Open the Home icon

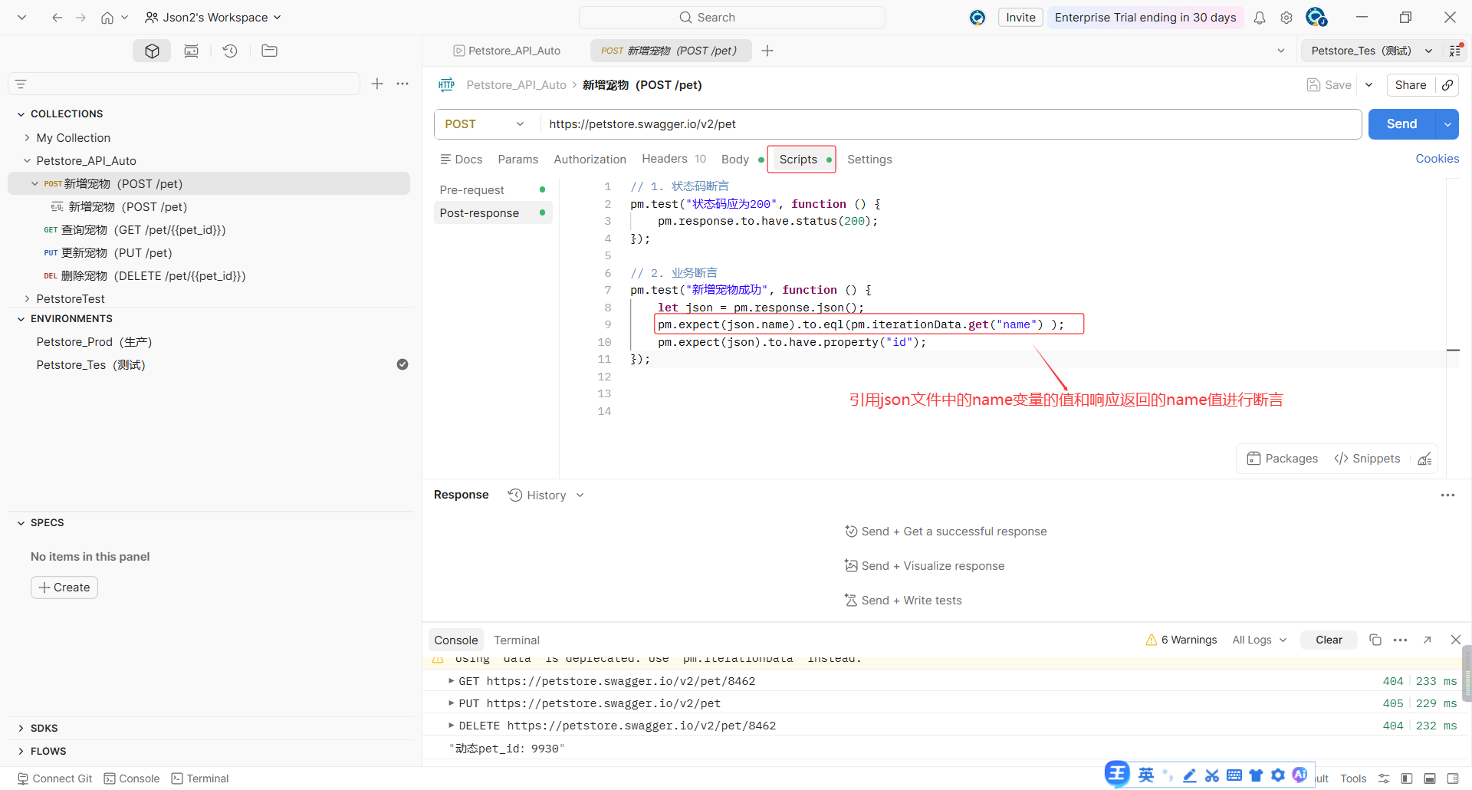pyautogui.click(x=107, y=18)
